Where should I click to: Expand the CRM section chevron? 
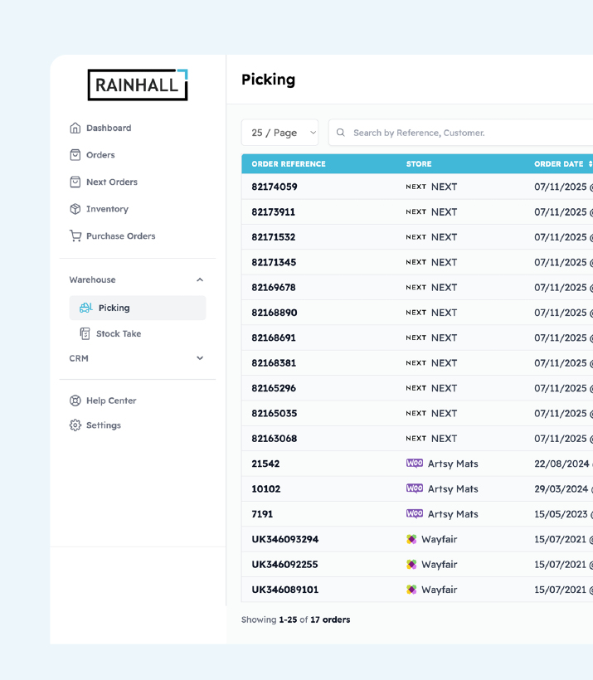pos(200,358)
